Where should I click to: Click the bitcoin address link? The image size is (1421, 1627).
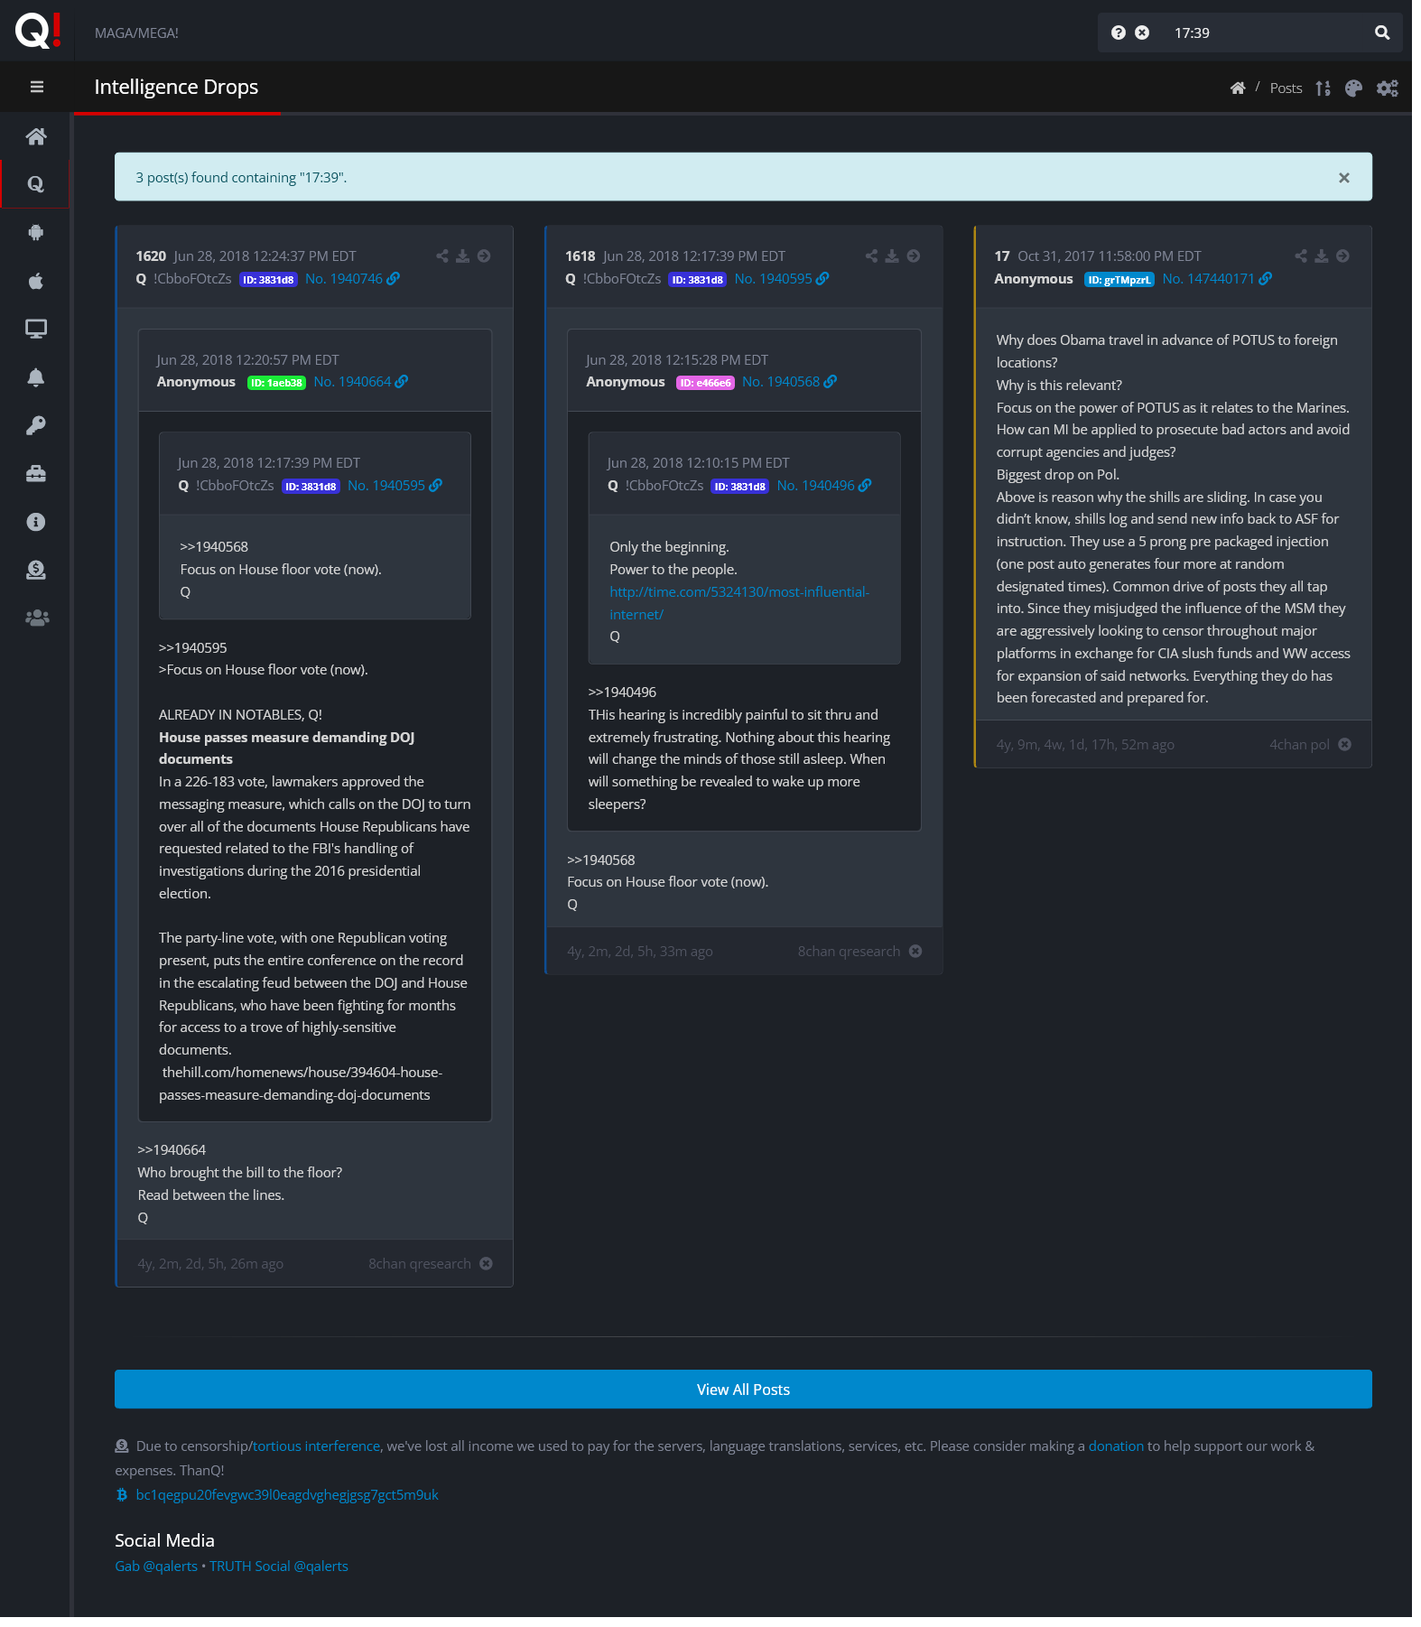[287, 1495]
